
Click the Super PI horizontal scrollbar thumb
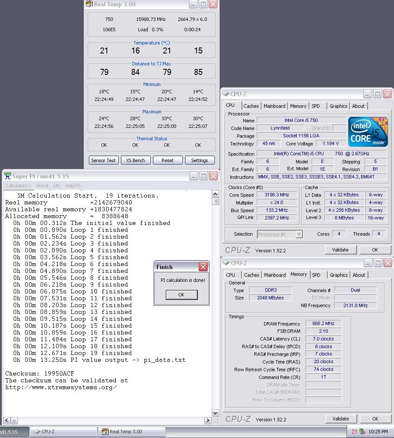(x=14, y=420)
